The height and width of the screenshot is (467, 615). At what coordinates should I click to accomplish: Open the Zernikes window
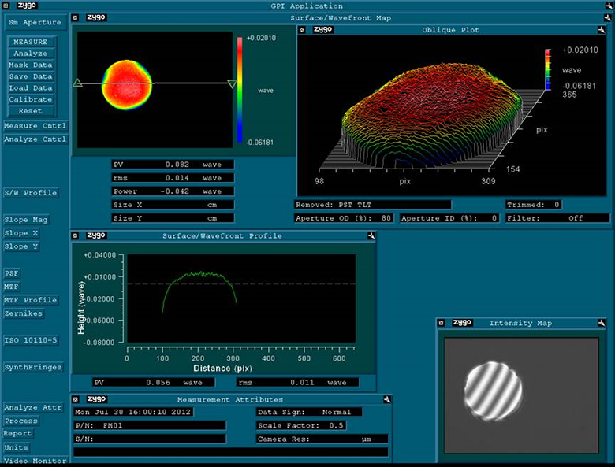point(24,313)
